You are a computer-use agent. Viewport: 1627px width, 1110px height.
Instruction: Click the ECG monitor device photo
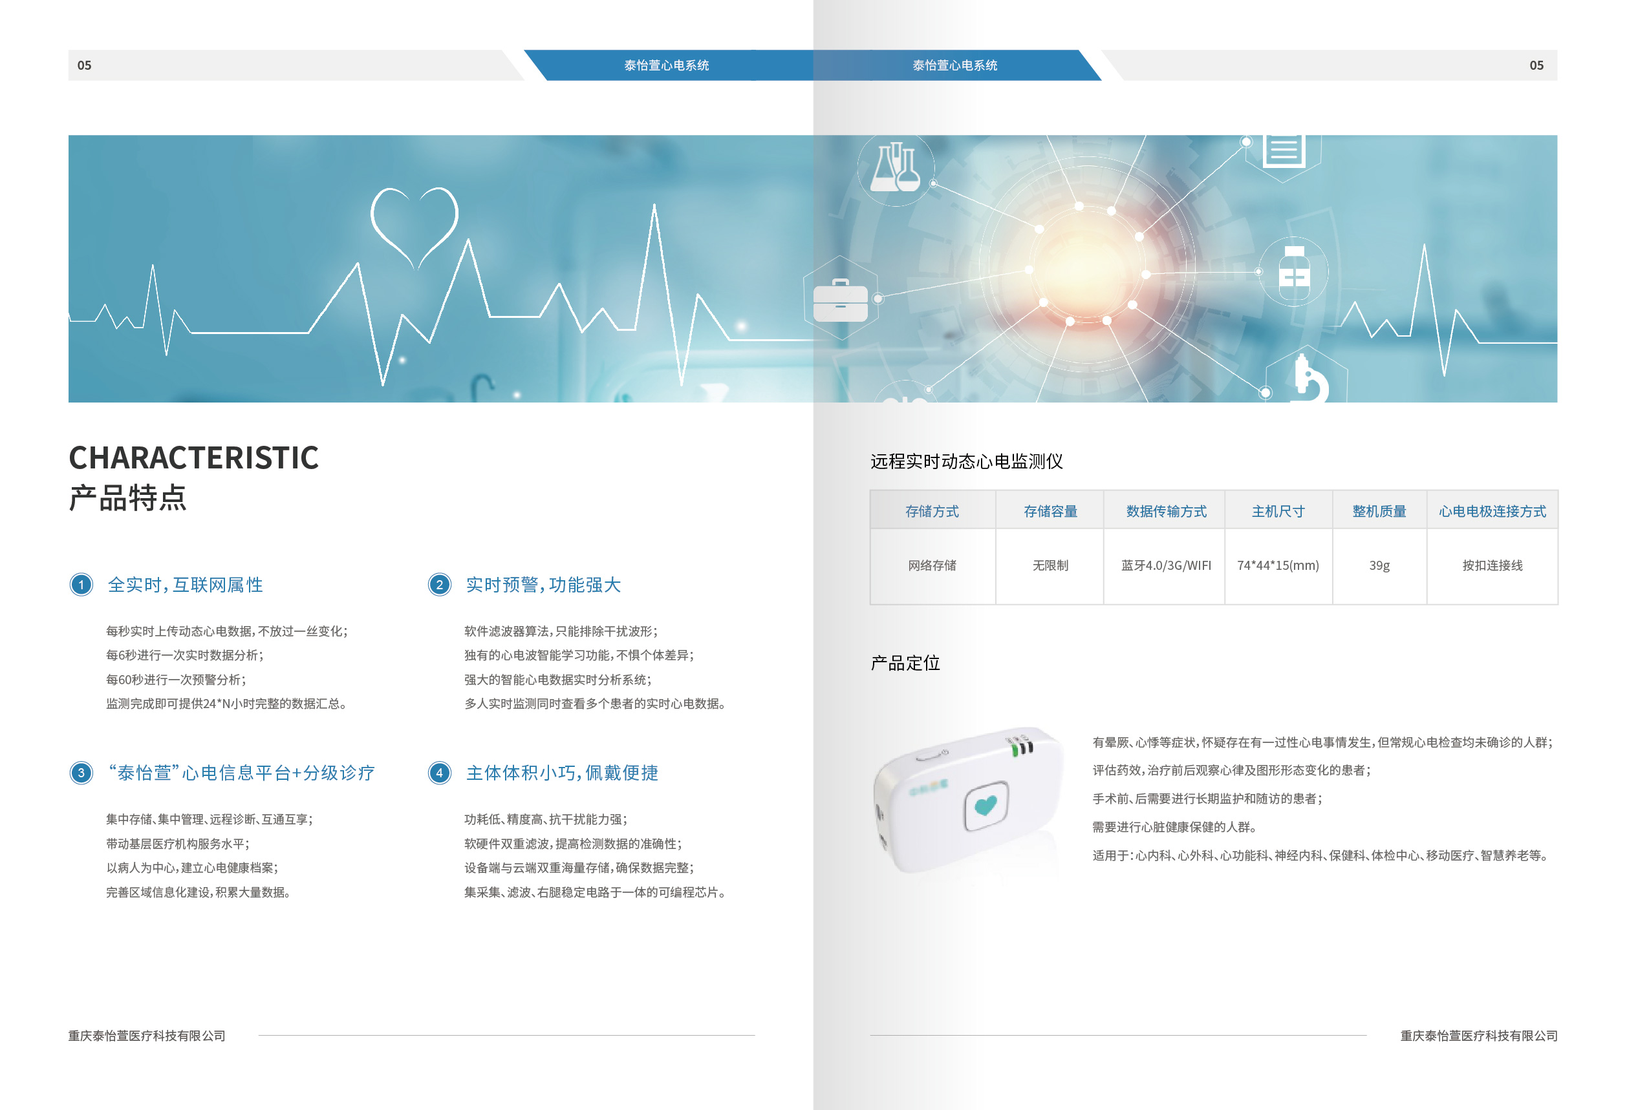(969, 801)
